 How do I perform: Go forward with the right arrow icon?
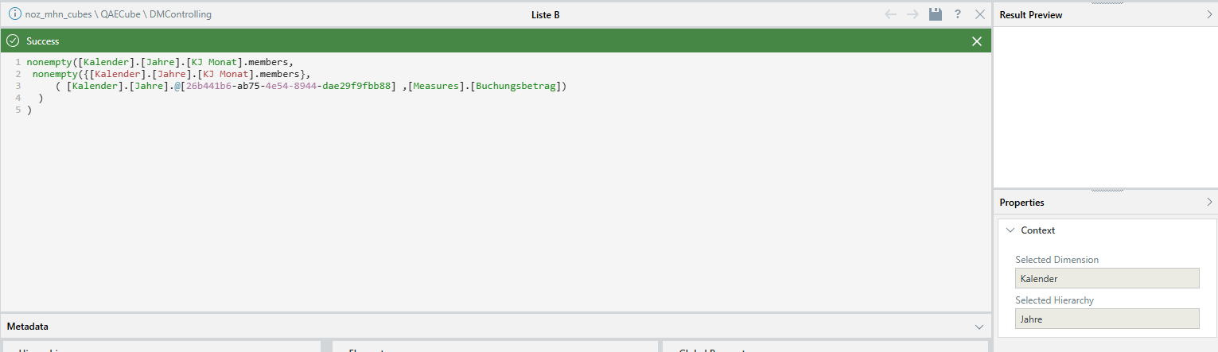point(913,14)
